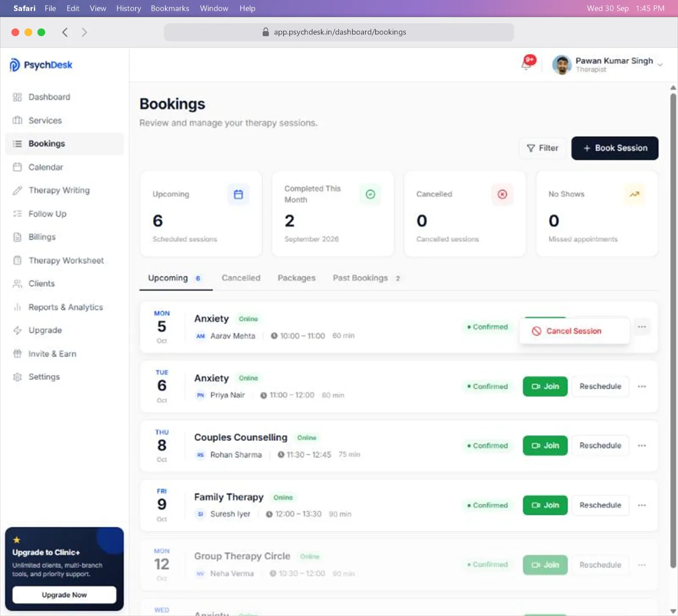
Task: Click the Therapy Writing pencil icon
Action: pos(18,190)
